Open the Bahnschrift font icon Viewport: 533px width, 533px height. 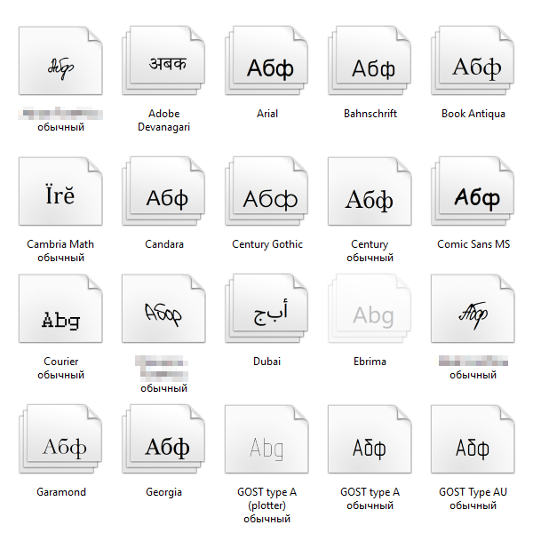tap(370, 60)
